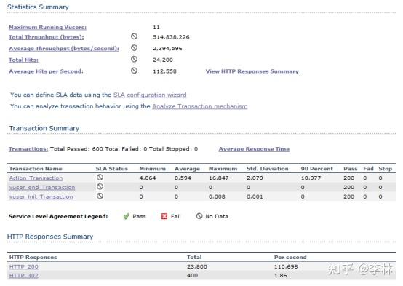Open Analyze Transaction mechanism link

pos(200,106)
